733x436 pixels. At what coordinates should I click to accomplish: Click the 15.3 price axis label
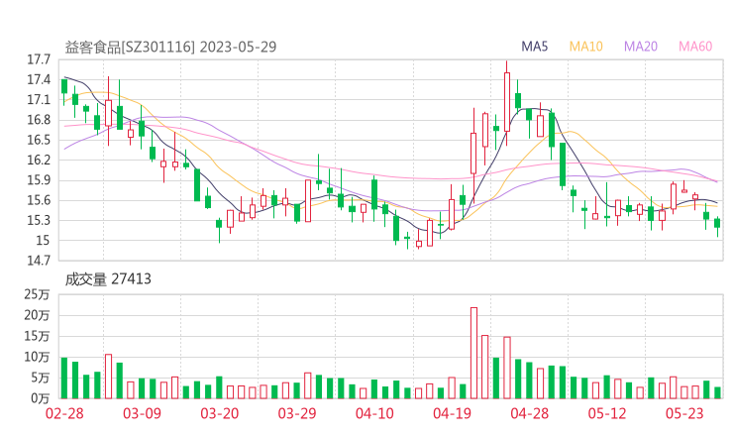[x=39, y=220]
